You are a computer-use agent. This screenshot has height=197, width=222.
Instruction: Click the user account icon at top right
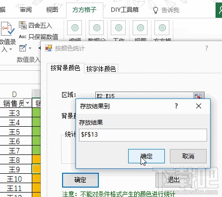click(219, 10)
